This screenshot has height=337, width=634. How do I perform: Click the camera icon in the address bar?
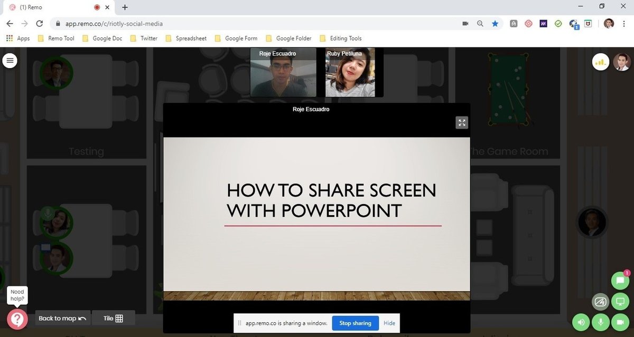465,24
